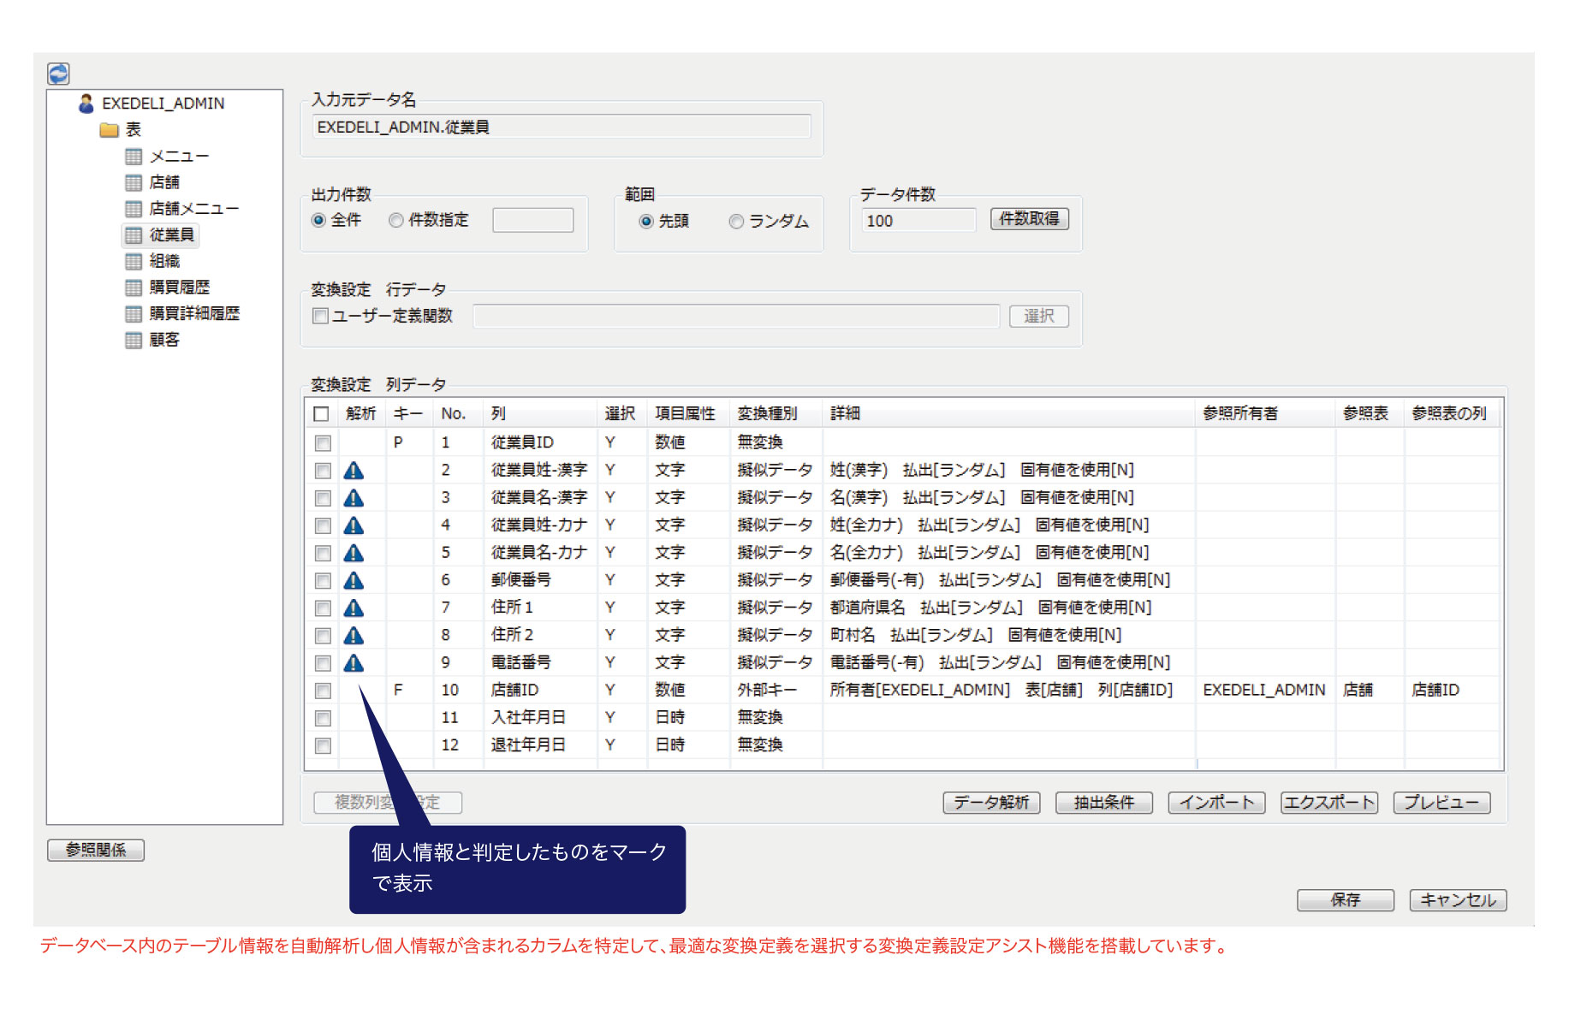The width and height of the screenshot is (1569, 1026).
Task: Click the 項目属性 column header
Action: tap(688, 414)
